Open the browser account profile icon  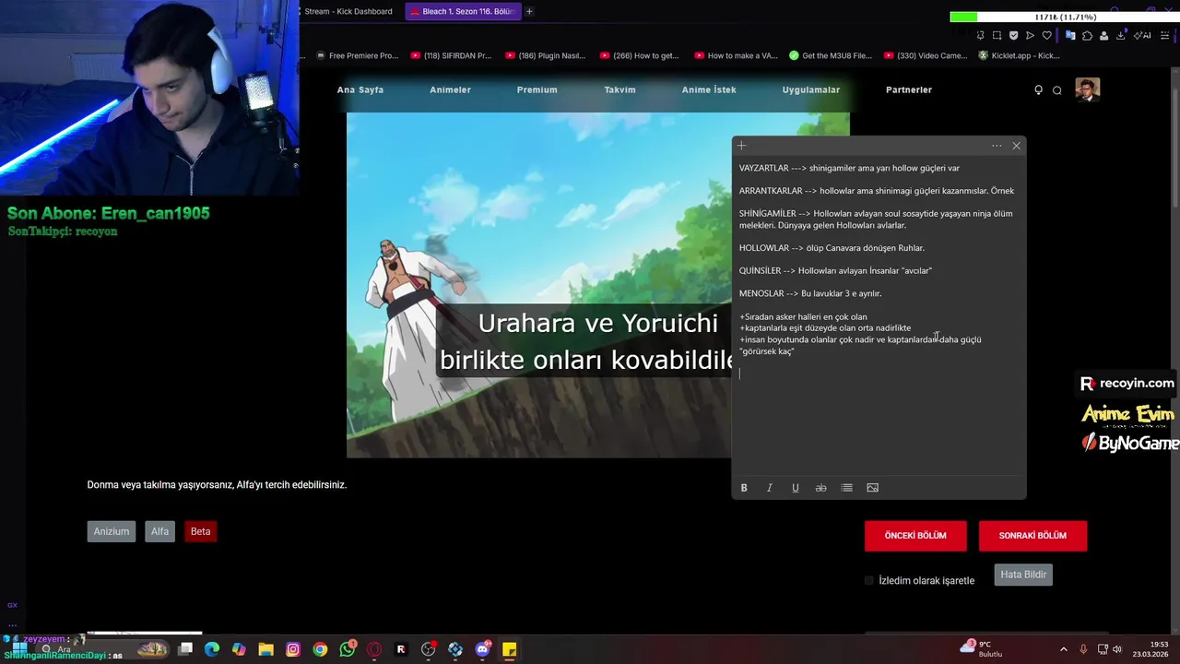click(x=1103, y=35)
